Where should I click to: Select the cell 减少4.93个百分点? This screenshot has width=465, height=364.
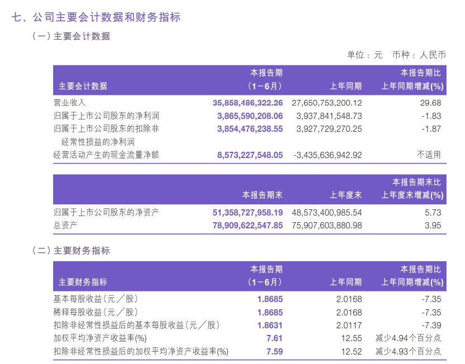pyautogui.click(x=408, y=351)
